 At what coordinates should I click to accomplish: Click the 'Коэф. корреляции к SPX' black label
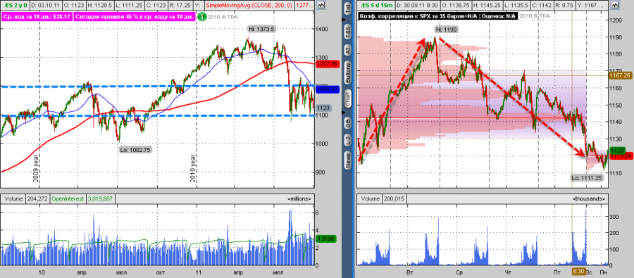point(438,15)
